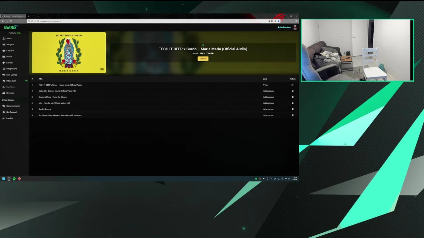
Task: Select the BotRix browser tab
Action: coord(13,16)
